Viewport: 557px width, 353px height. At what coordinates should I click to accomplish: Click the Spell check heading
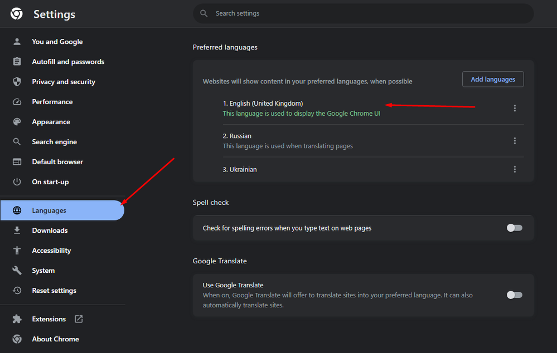[x=211, y=202]
